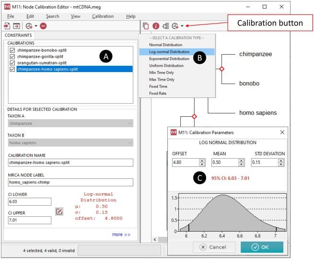Open the Taxon A dropdown
This screenshot has width=314, height=259.
70,123
